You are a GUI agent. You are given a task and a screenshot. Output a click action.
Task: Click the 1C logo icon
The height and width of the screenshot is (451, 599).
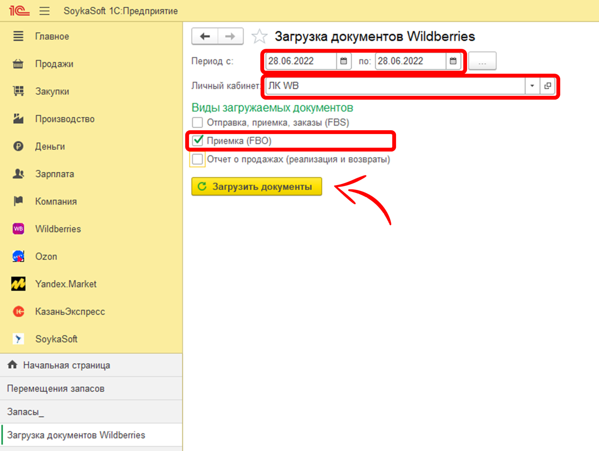19,11
